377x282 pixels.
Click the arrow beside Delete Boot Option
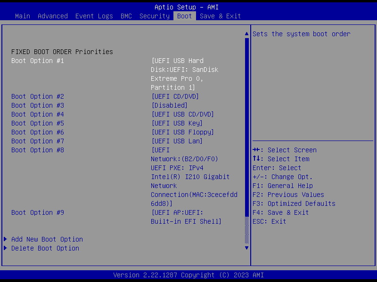[6, 248]
